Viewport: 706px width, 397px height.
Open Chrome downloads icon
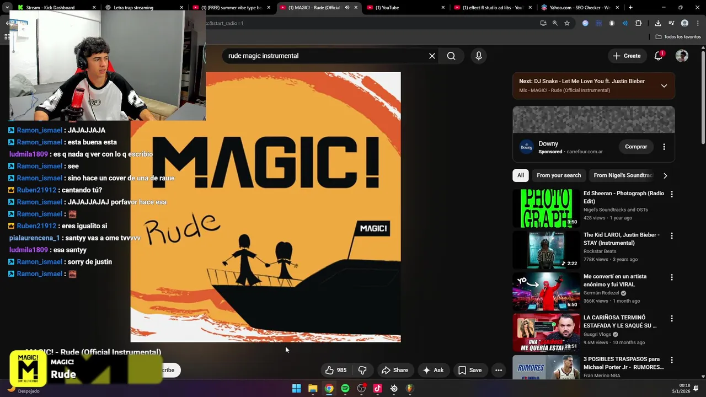pos(658,23)
